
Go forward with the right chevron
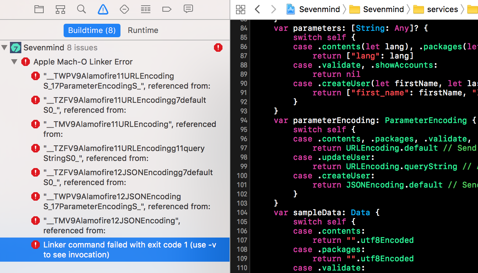(x=273, y=10)
